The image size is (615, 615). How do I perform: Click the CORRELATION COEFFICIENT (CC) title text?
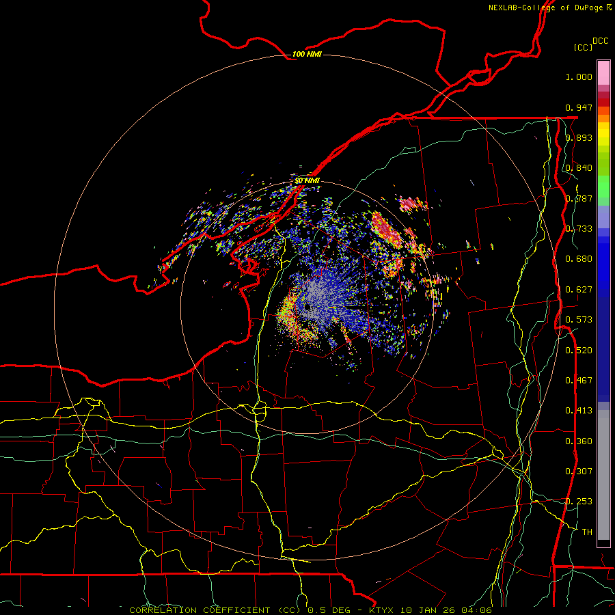215,610
